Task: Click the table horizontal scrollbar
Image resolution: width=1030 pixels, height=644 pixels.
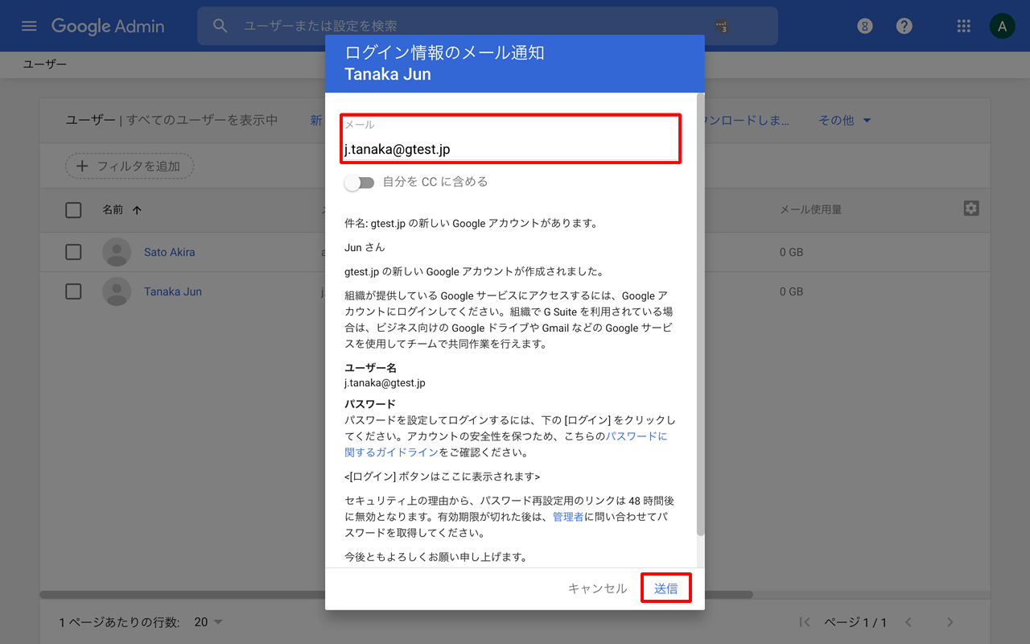Action: [x=396, y=595]
